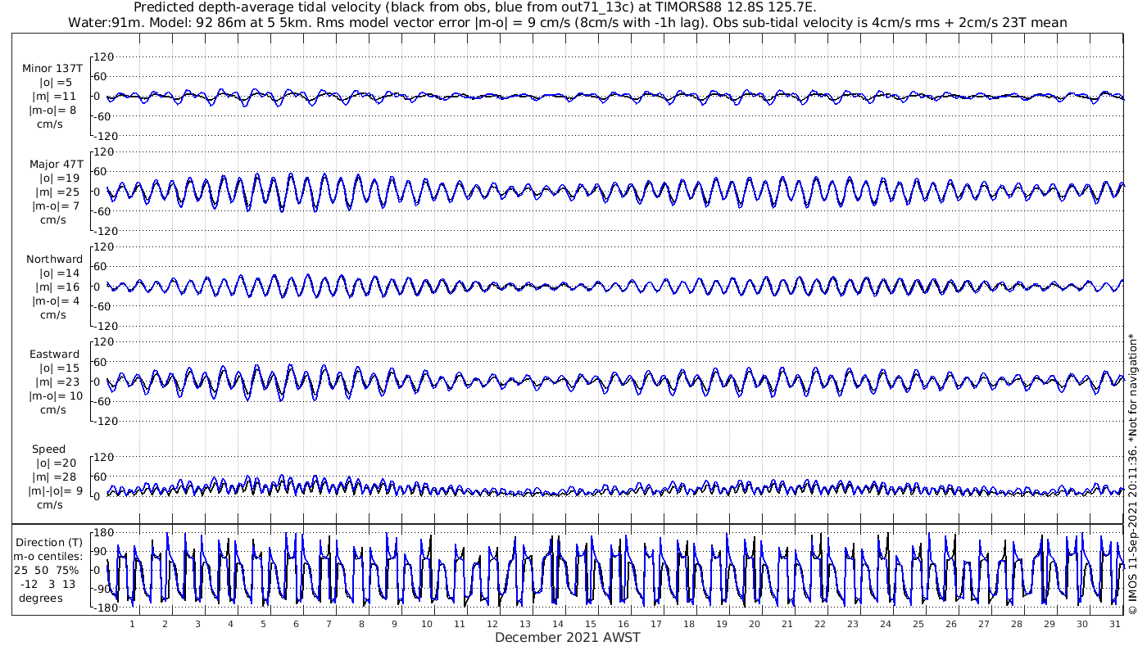Click the 'Predicted depth-average tidal velocity' title line
This screenshot has width=1147, height=655.
click(474, 7)
